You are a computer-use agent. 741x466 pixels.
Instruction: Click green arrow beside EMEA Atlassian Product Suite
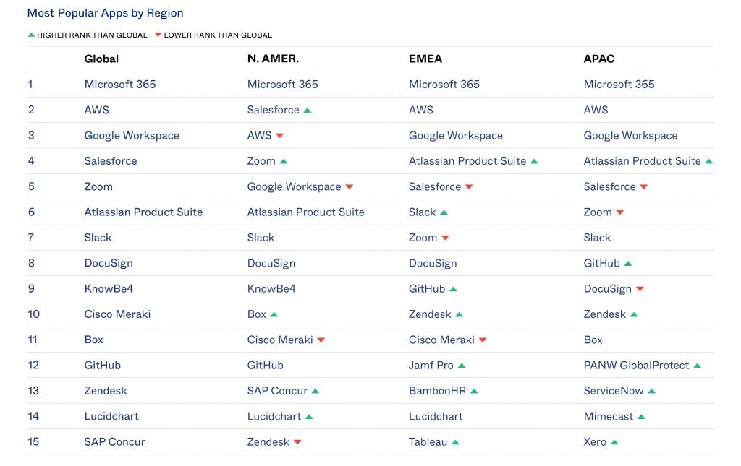(x=534, y=162)
